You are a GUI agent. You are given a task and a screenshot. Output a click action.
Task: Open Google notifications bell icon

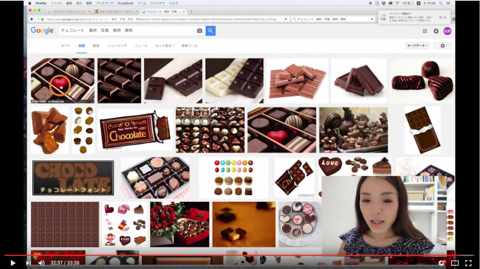pyautogui.click(x=436, y=31)
